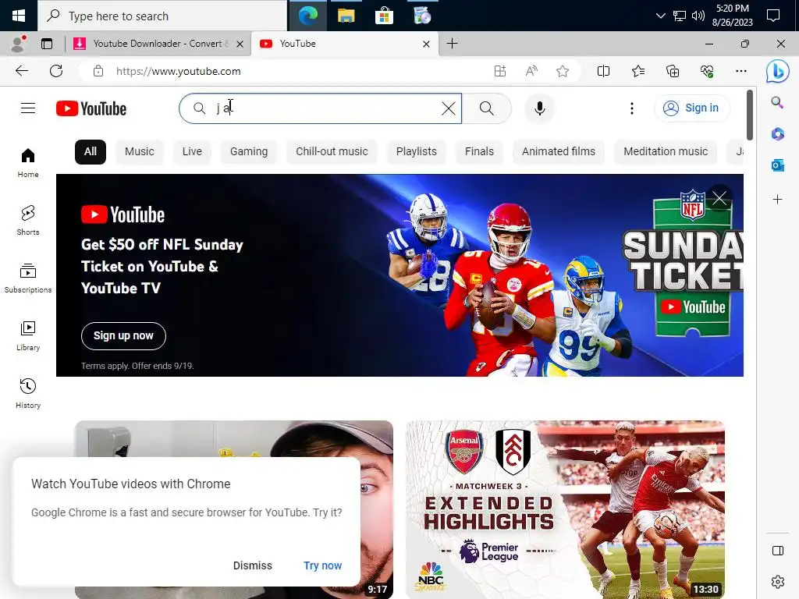Image resolution: width=799 pixels, height=599 pixels.
Task: Click Sign up now on banner
Action: coord(123,335)
